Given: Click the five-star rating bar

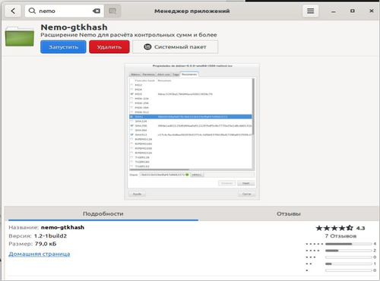Looking at the screenshot, I should [x=349, y=244].
